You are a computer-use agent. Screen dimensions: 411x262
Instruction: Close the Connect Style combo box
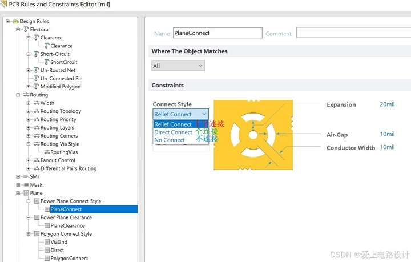point(204,114)
